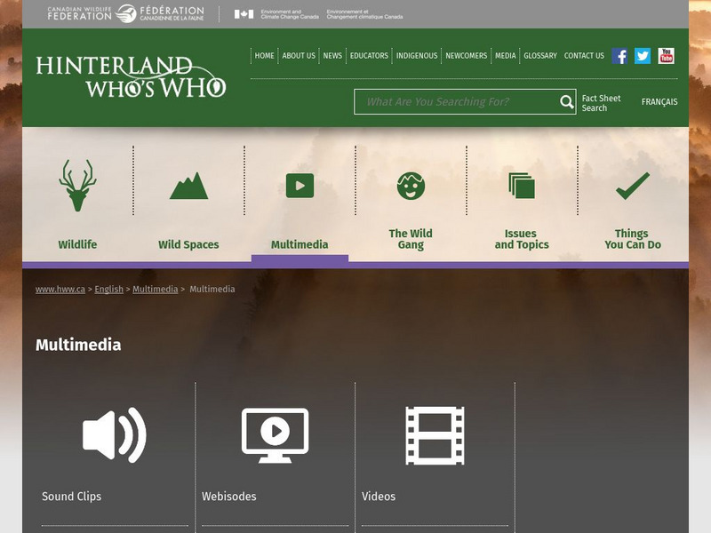Switch language to Français

click(x=659, y=102)
